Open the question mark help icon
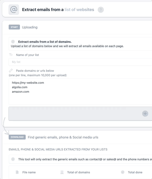The image size is (152, 179). tap(101, 10)
